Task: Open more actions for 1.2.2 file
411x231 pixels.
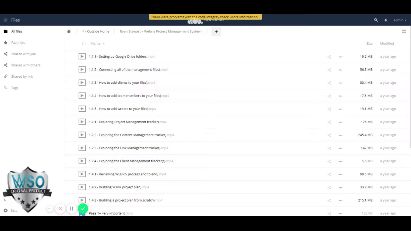Action: [340, 135]
